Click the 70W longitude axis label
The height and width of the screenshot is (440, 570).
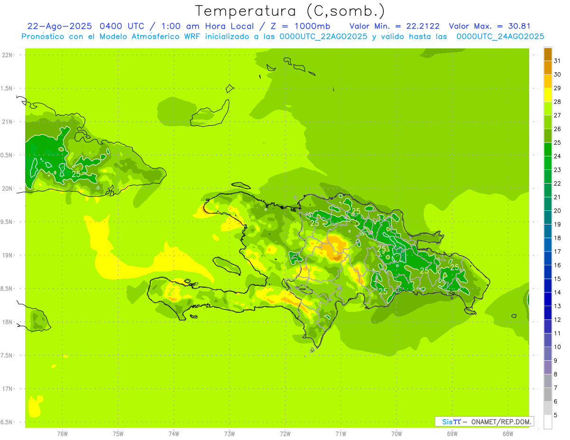[397, 434]
